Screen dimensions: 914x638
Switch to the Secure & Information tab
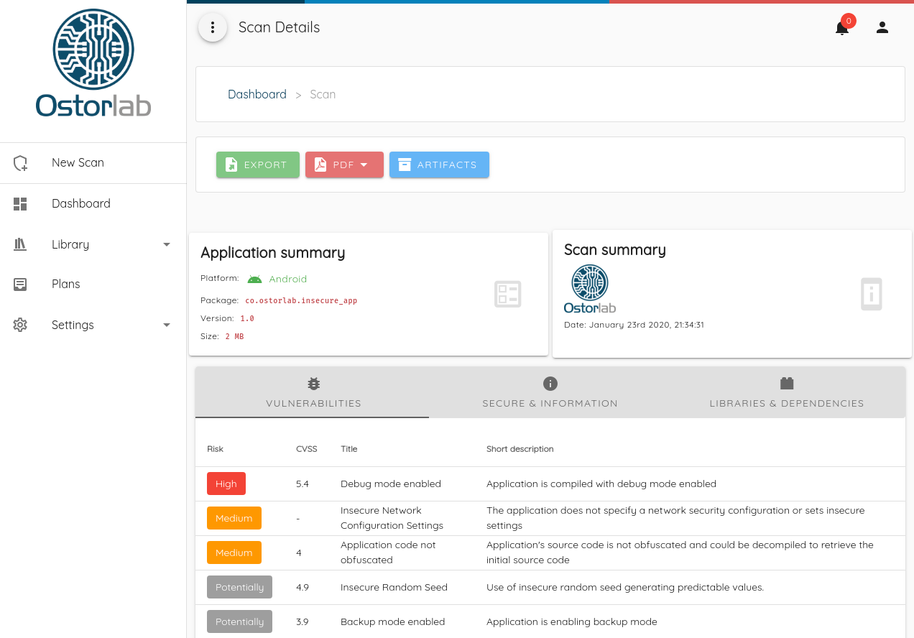pos(550,392)
